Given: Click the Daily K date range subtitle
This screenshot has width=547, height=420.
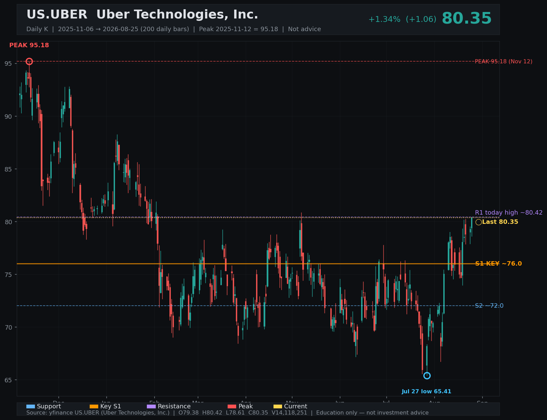Looking at the screenshot, I should click(x=174, y=29).
